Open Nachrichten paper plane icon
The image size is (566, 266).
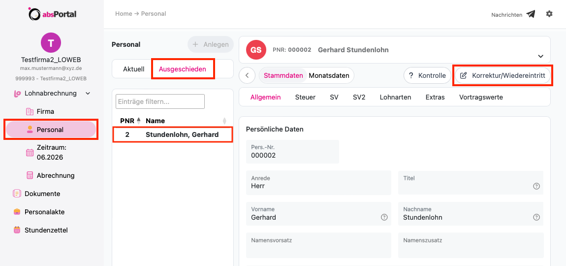[530, 14]
